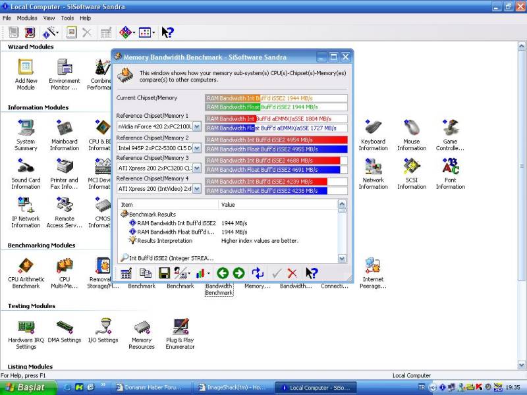
Task: Switch to the Donanım Haber Forum taskbar window
Action: click(152, 387)
